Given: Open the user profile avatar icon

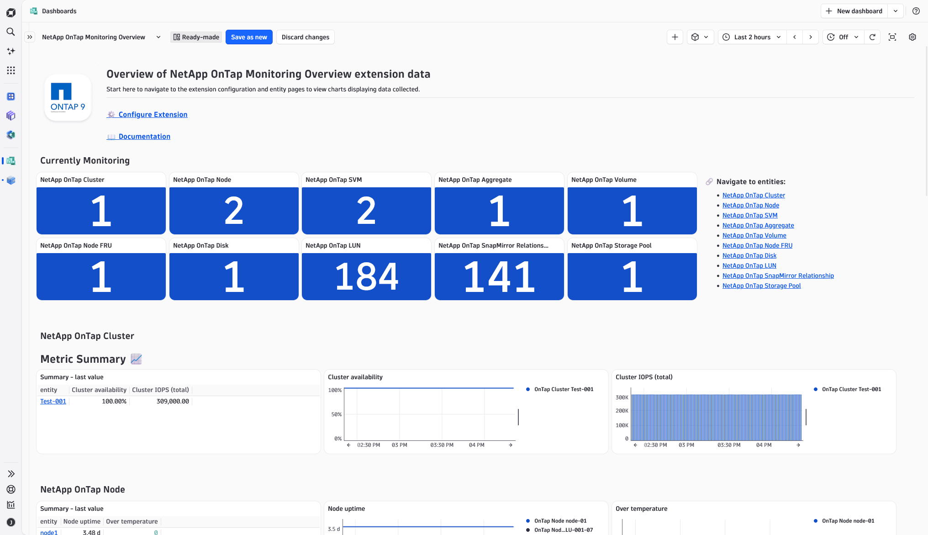Looking at the screenshot, I should tap(11, 522).
